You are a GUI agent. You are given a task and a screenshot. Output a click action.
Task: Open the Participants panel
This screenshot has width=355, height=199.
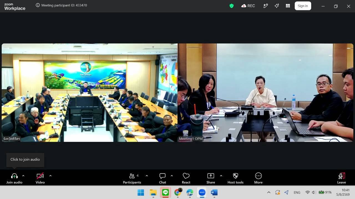(132, 178)
